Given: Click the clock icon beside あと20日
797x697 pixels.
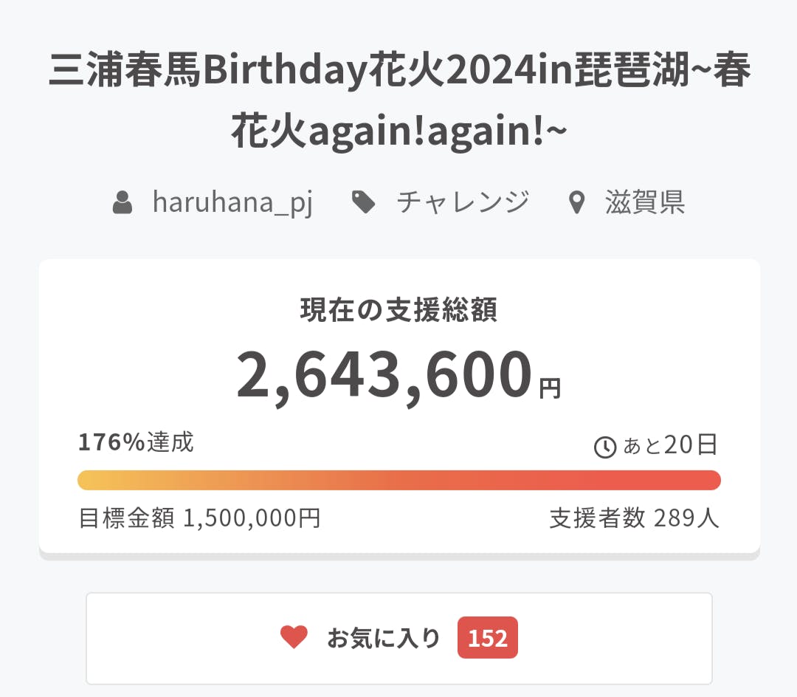Looking at the screenshot, I should pyautogui.click(x=605, y=447).
